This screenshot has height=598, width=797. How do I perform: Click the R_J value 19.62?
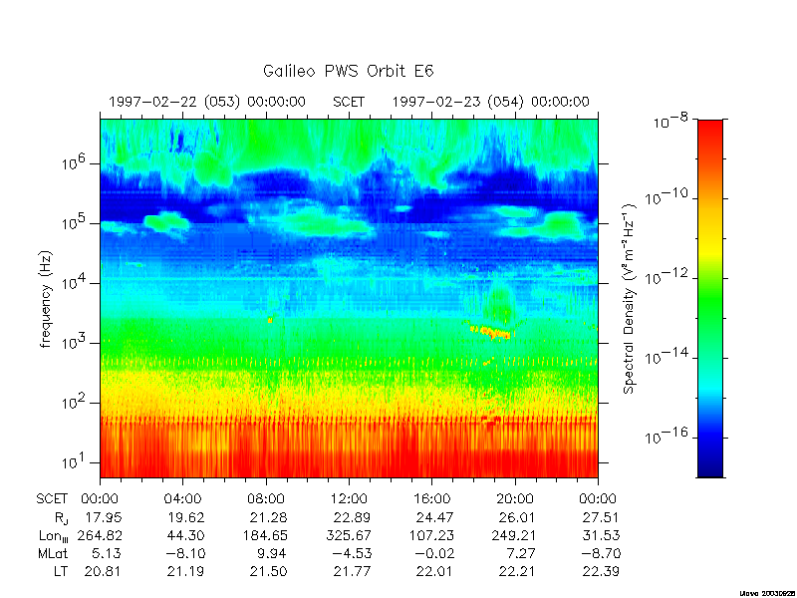[x=186, y=517]
